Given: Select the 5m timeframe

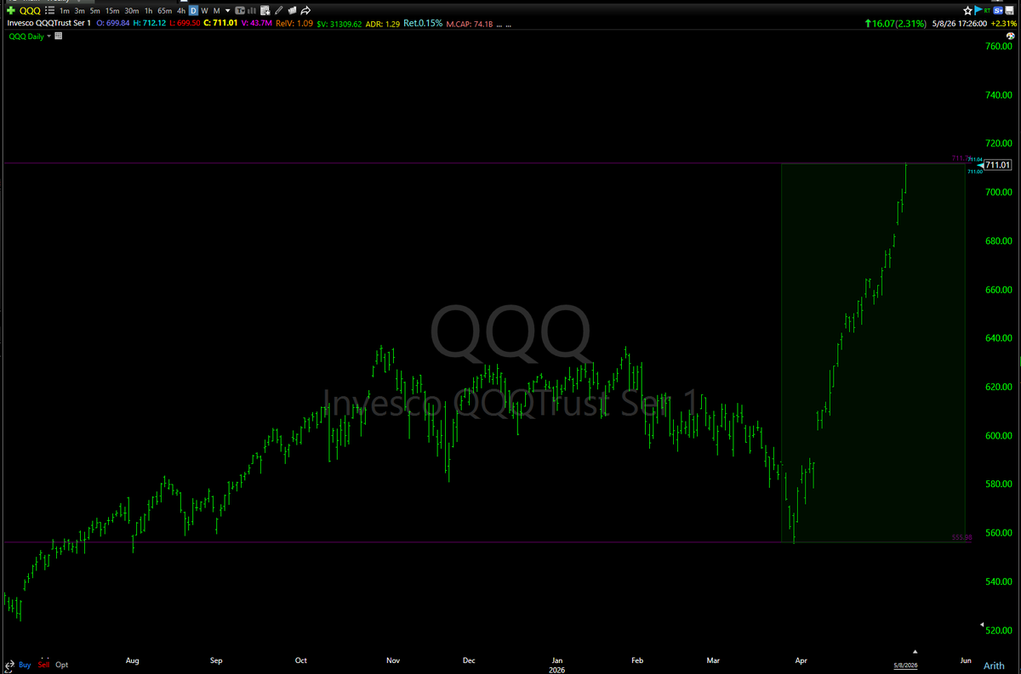Looking at the screenshot, I should coord(95,11).
